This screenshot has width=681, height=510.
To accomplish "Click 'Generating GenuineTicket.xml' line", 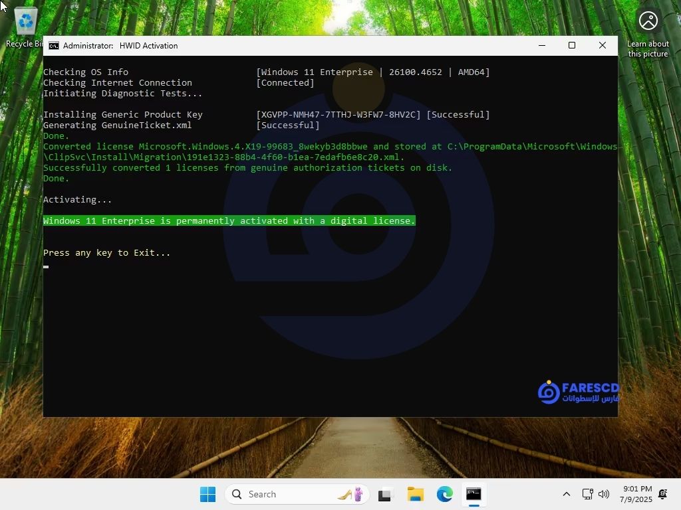I will pos(117,126).
